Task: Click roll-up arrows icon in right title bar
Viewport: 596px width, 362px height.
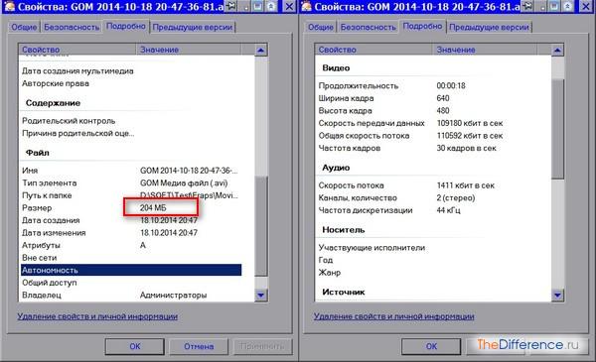Action: (568, 7)
